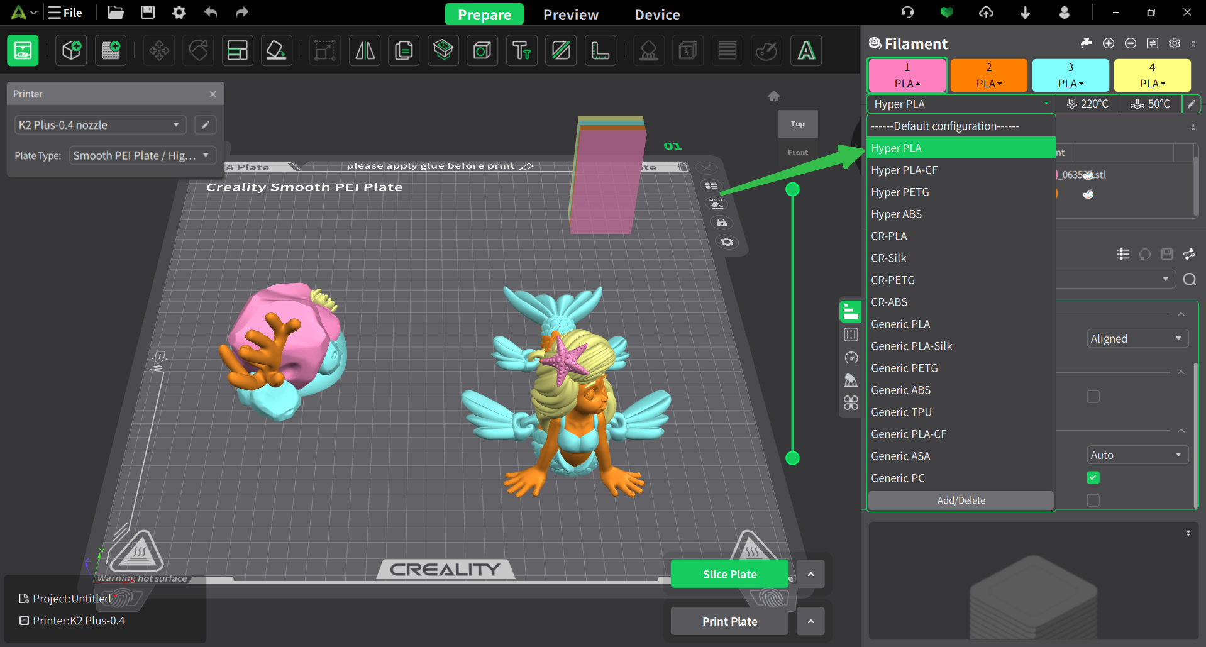Click the Add Model cube icon

[x=71, y=50]
